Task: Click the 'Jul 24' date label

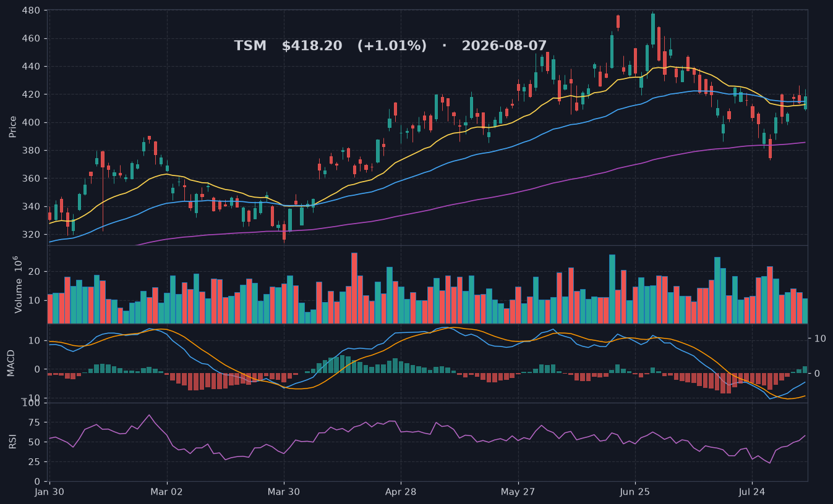Action: [x=752, y=493]
